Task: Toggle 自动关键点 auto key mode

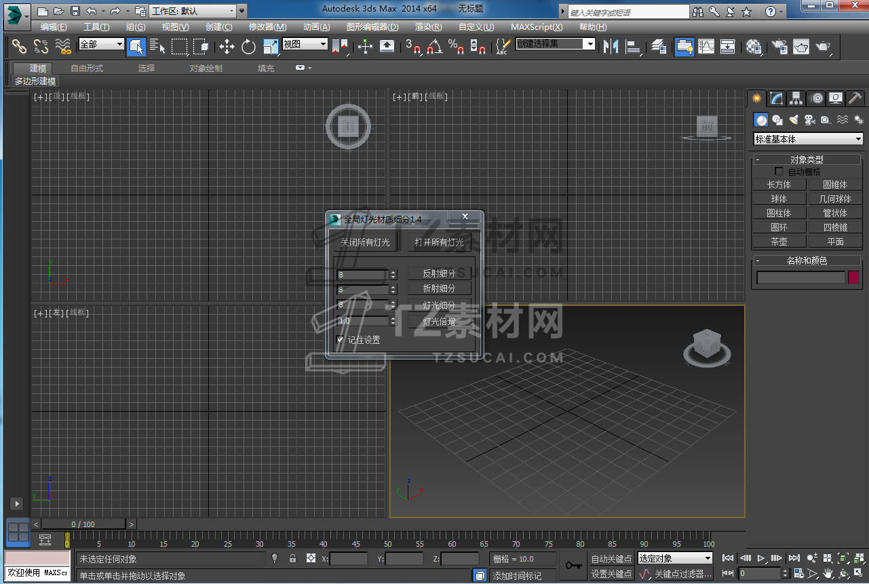Action: 612,559
